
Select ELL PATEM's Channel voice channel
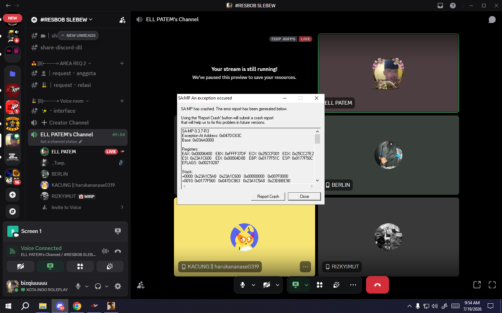78,137
